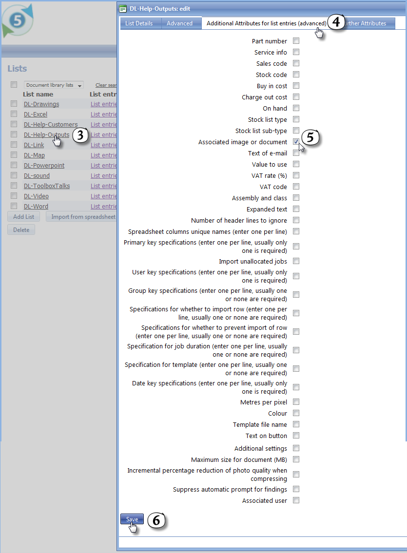Open the Further Attributes tab
Viewport: 407px width, 553px height.
[x=367, y=23]
